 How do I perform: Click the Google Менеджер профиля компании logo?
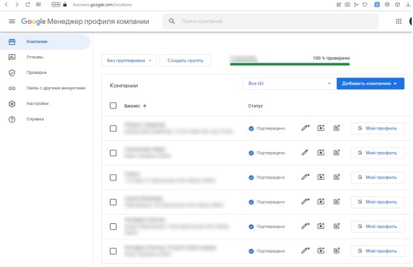[85, 21]
